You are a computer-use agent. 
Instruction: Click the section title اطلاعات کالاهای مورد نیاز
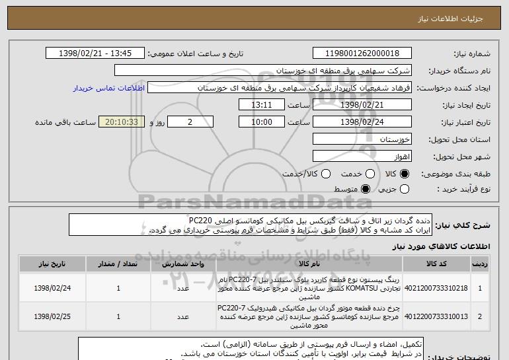point(441,247)
